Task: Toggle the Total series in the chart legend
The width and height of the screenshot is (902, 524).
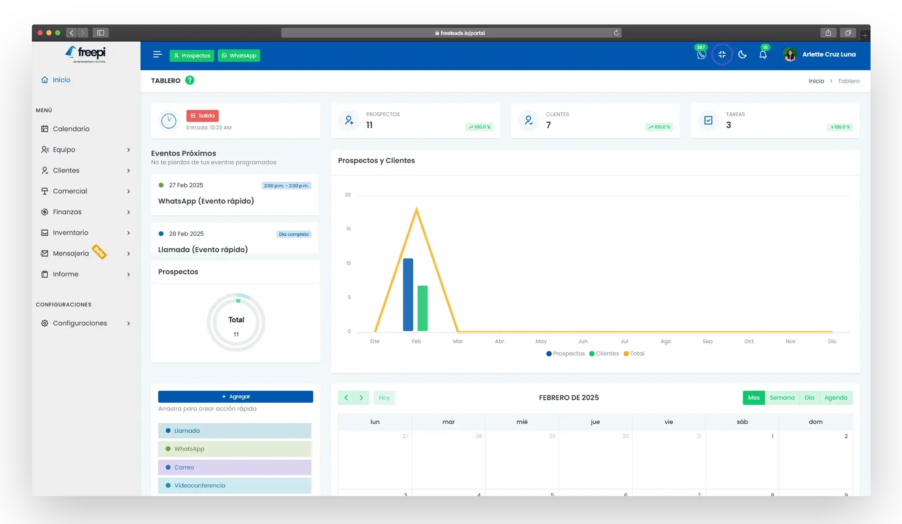Action: [634, 354]
